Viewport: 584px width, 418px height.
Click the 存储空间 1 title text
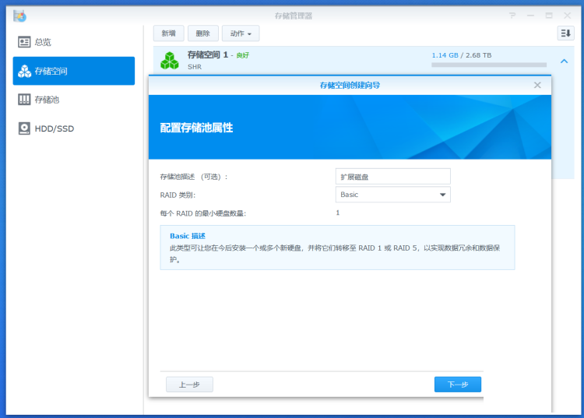point(208,54)
